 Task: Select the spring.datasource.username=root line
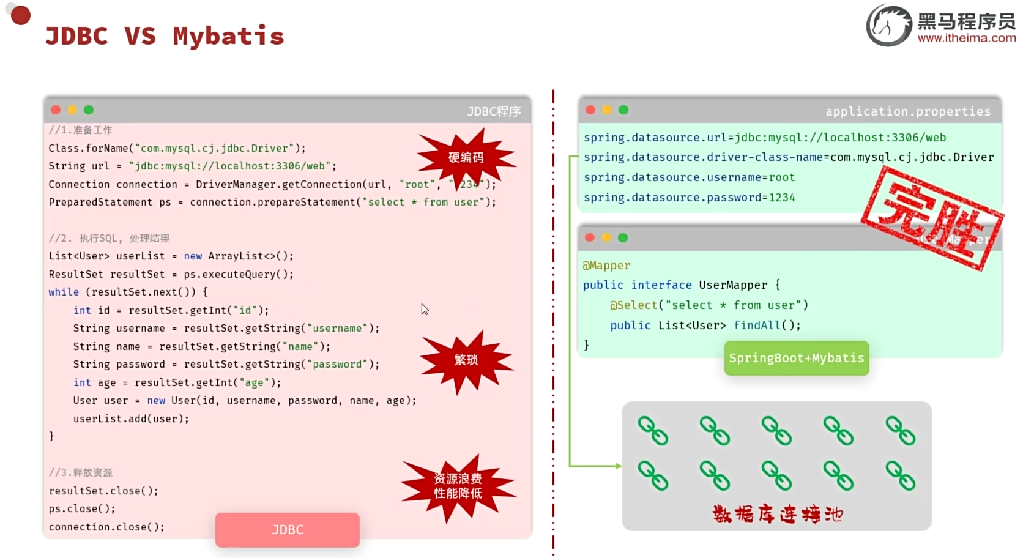point(690,177)
